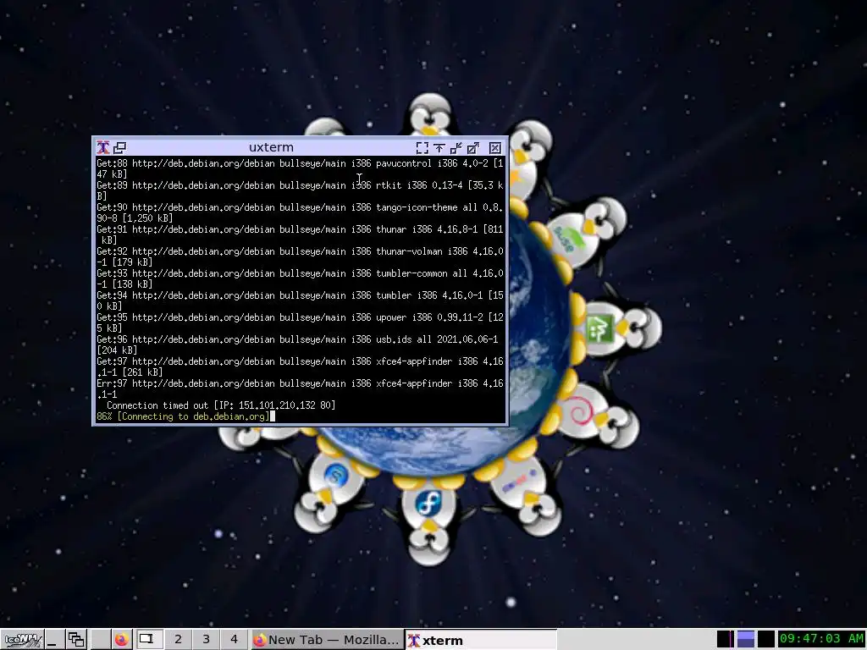Click the uxterm window depth button
This screenshot has height=650, width=867.
tap(119, 147)
